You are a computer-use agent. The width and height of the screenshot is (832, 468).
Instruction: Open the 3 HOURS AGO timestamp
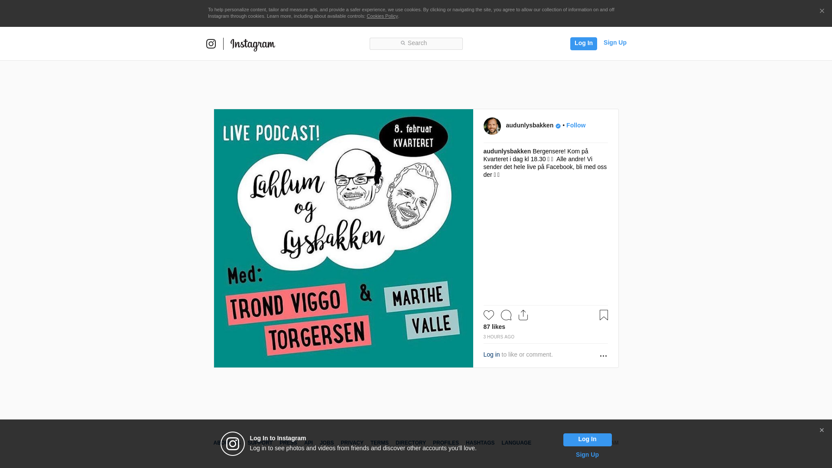pyautogui.click(x=499, y=337)
